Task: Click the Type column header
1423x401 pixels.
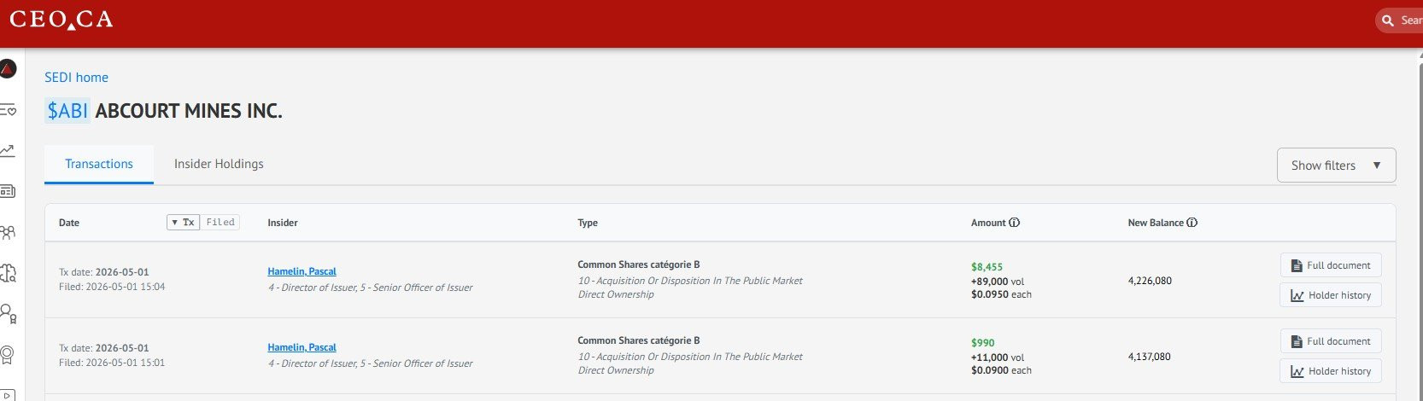Action: pyautogui.click(x=588, y=223)
